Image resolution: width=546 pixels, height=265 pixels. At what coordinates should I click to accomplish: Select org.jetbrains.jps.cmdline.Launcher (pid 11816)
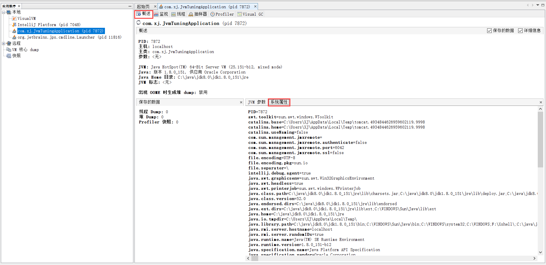(x=69, y=37)
